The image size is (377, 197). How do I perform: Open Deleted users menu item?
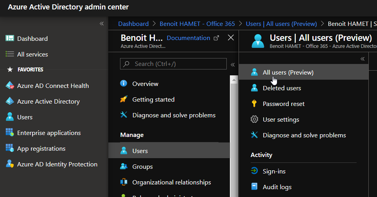pos(282,88)
